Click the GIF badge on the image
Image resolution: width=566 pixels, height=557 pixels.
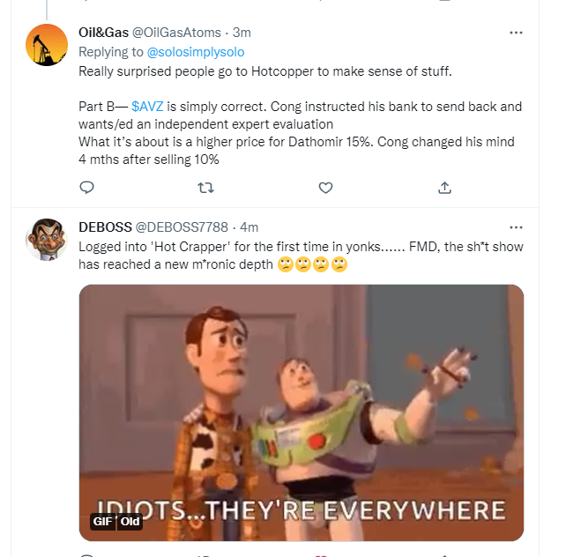pos(103,521)
